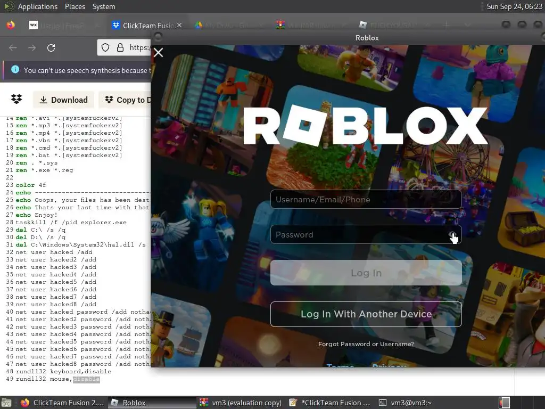Click line 27 'echo Enjoy!'

[37, 215]
